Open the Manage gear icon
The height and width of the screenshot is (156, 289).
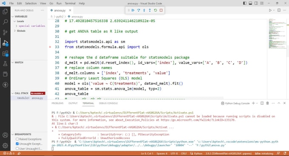5,145
